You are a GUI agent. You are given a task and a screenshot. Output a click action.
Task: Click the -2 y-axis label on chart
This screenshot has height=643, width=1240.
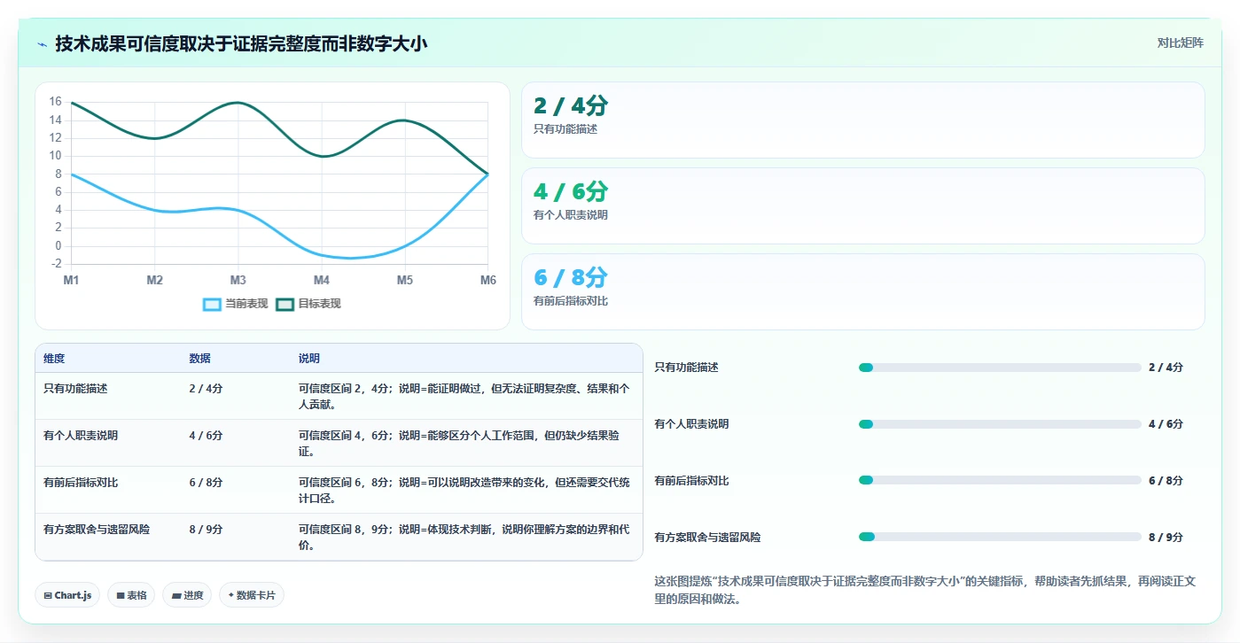[x=56, y=264]
